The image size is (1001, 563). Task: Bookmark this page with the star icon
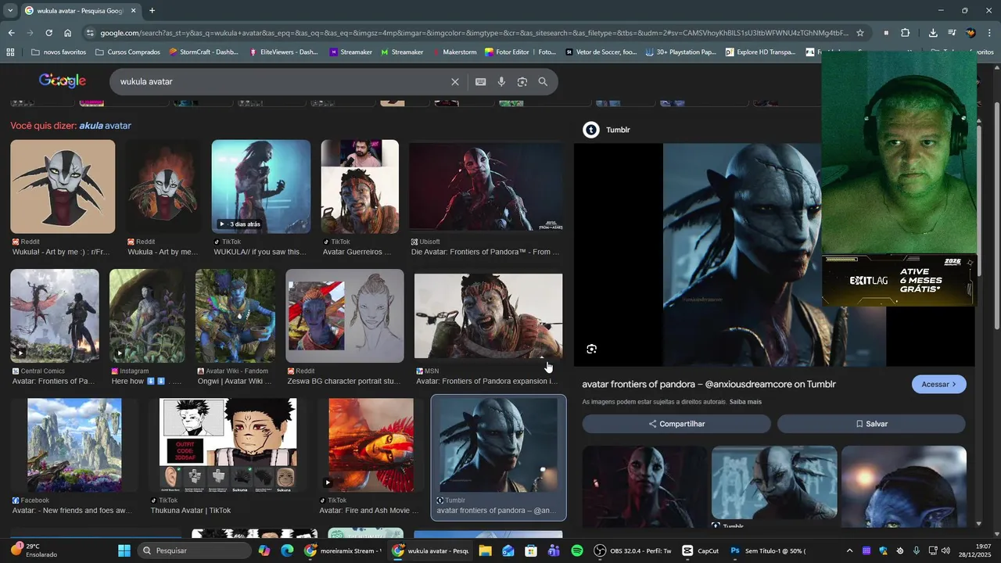click(x=860, y=33)
